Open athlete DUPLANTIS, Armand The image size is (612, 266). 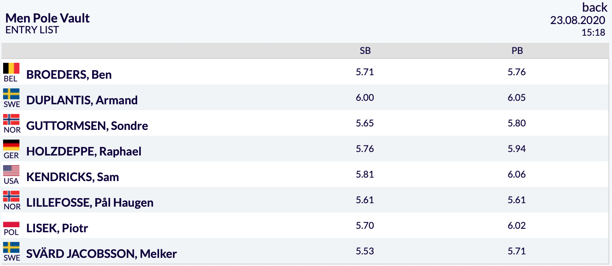pos(82,100)
